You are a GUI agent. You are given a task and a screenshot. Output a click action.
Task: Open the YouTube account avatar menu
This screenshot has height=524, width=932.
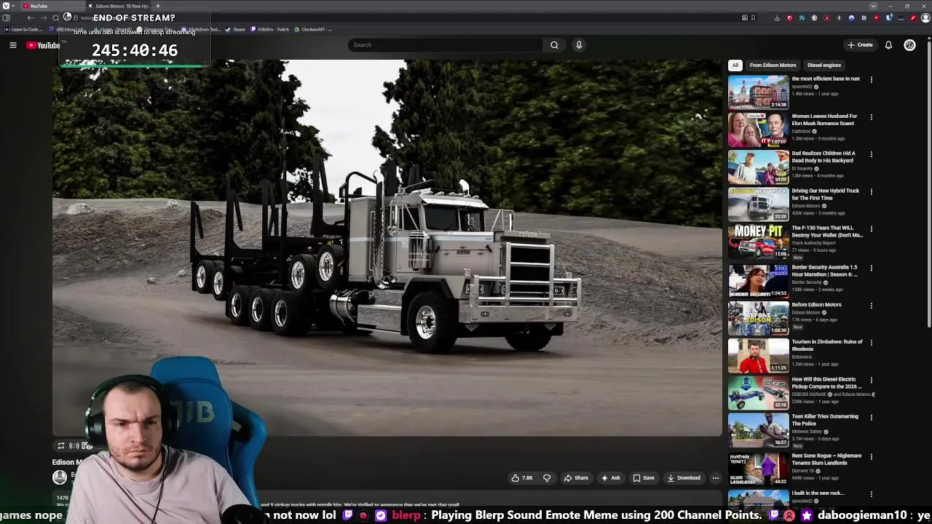pyautogui.click(x=909, y=45)
